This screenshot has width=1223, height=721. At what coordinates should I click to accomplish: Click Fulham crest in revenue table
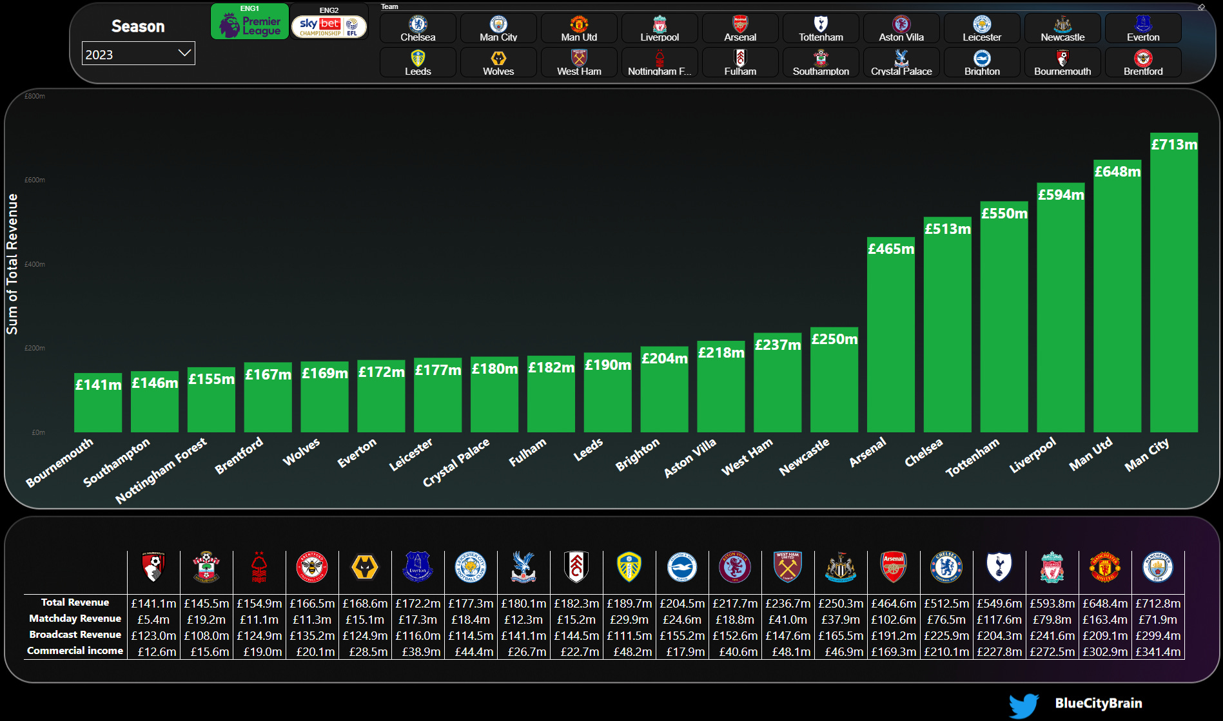[576, 567]
